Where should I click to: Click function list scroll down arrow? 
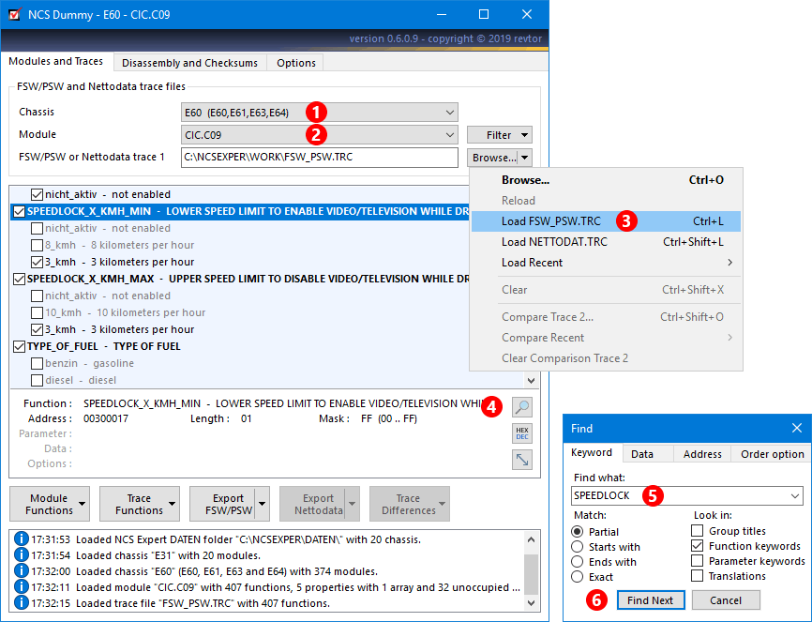tap(531, 381)
